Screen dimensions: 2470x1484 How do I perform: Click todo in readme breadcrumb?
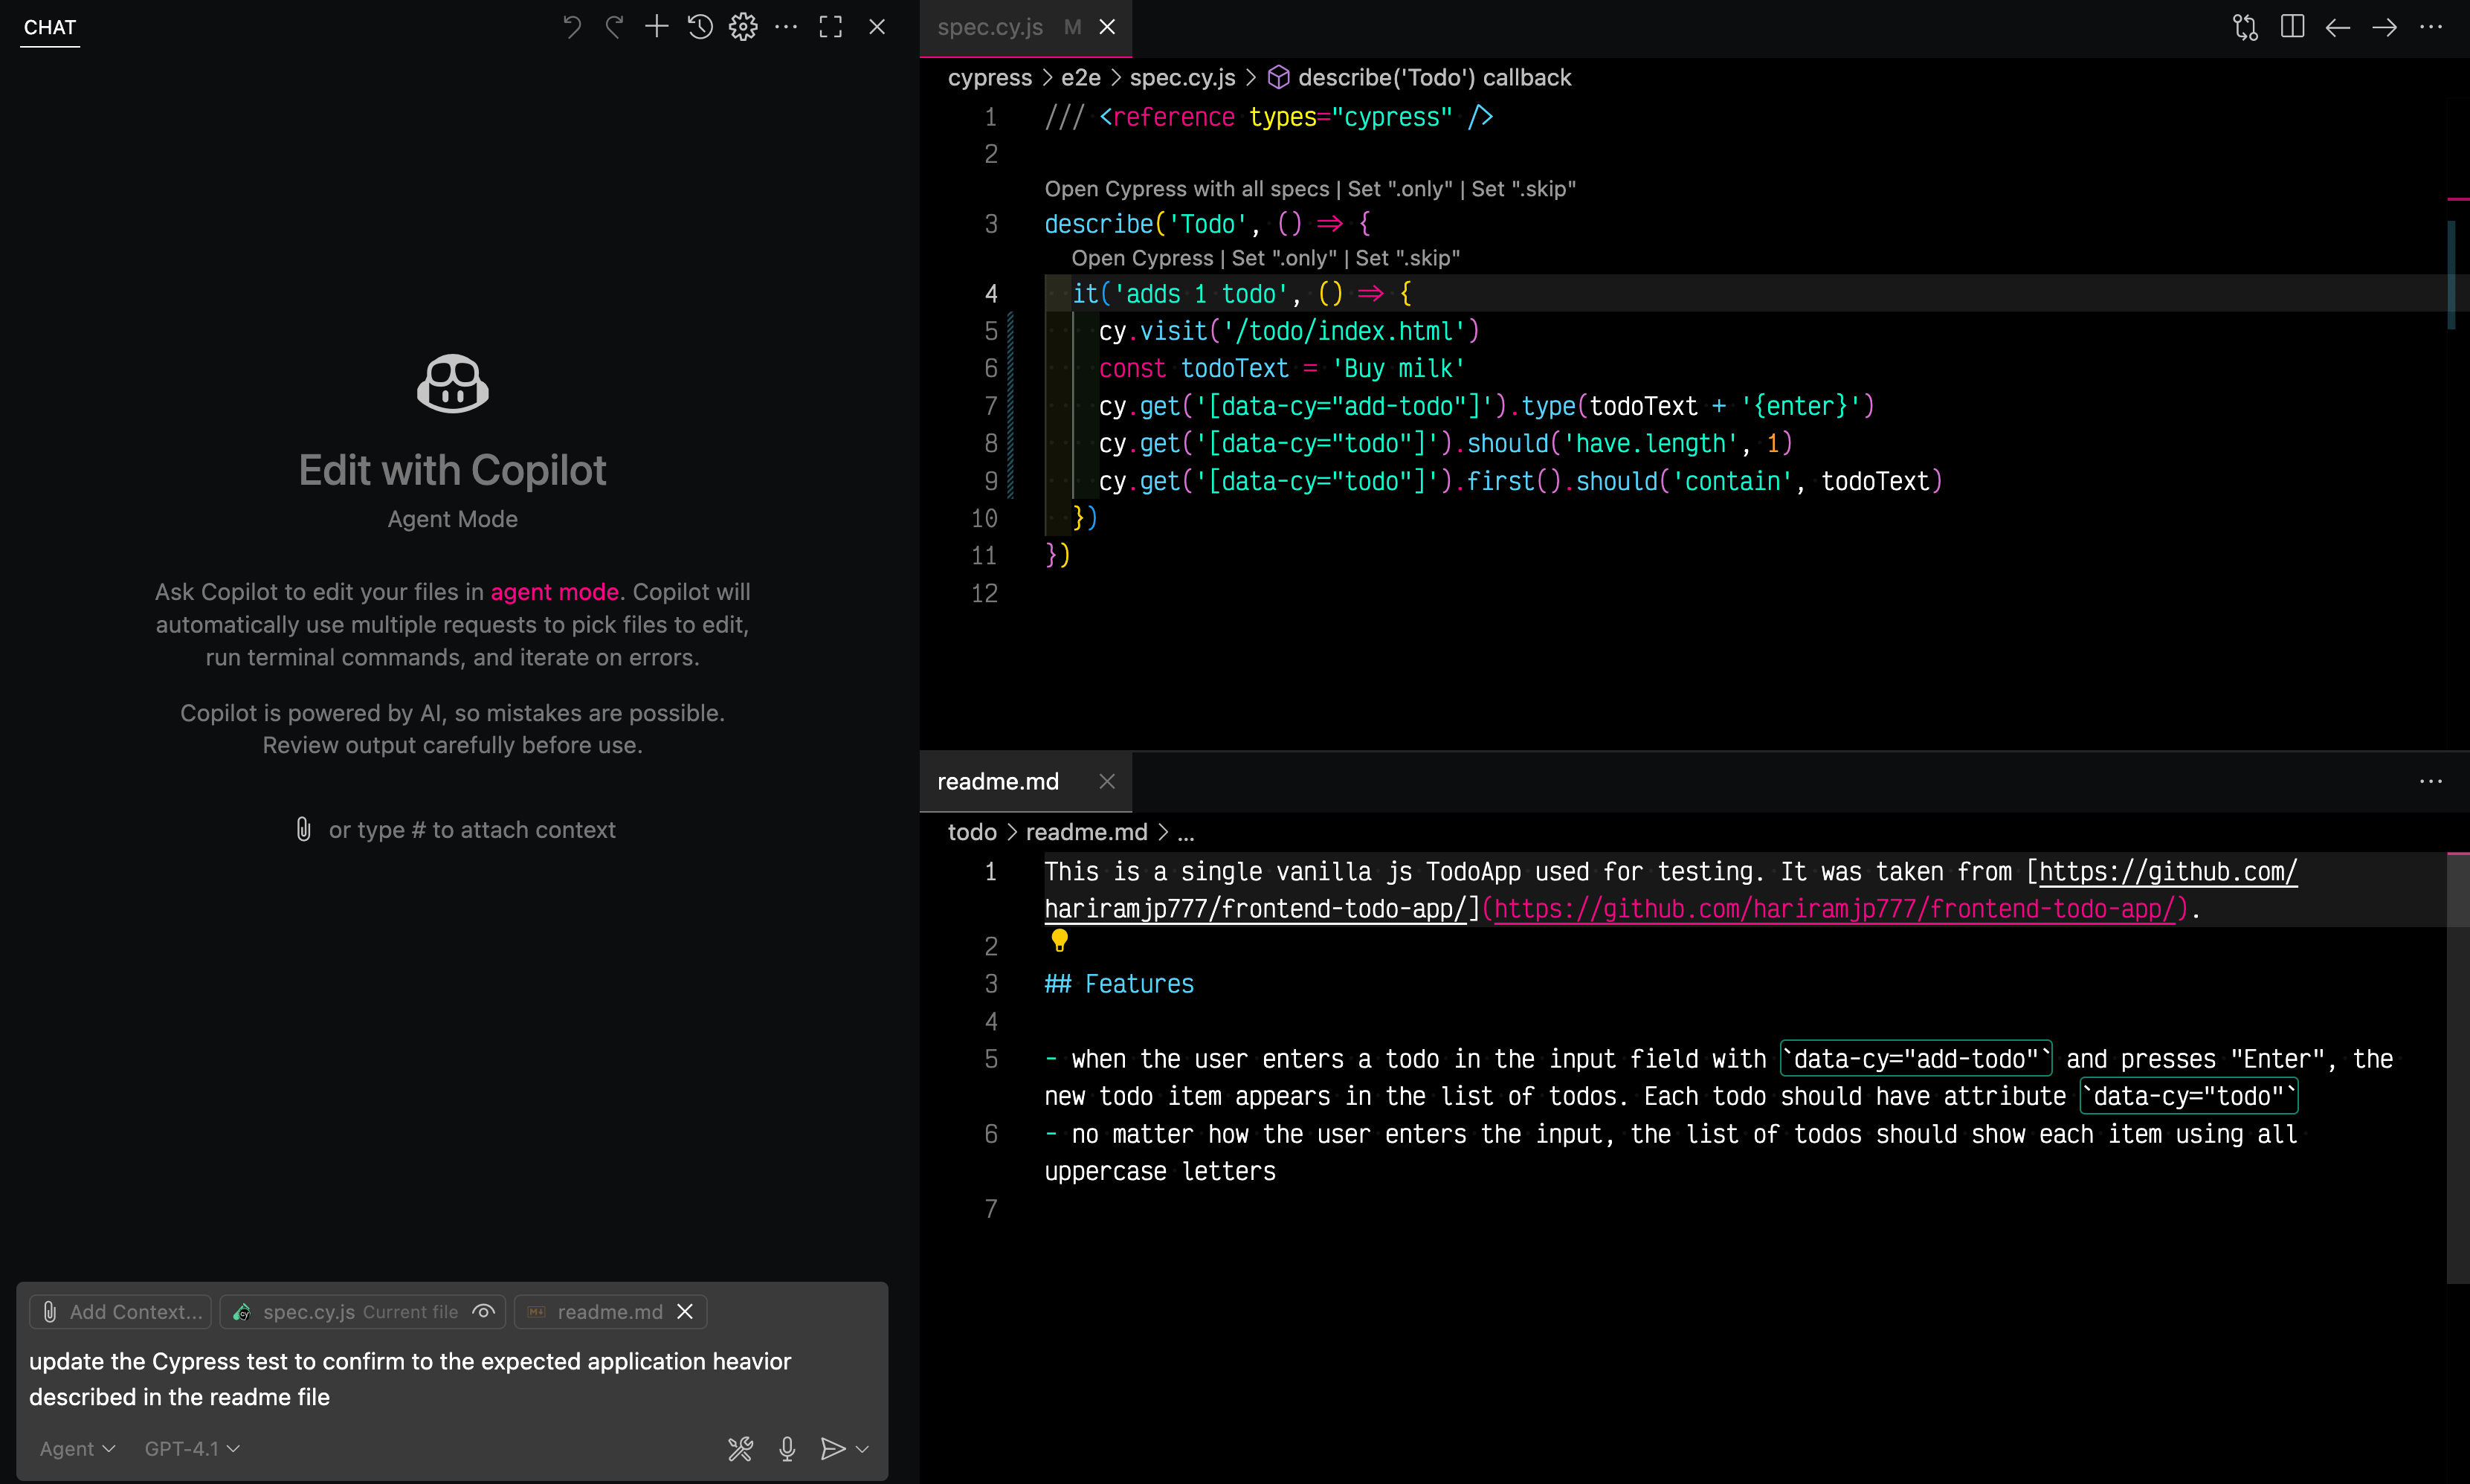point(972,832)
